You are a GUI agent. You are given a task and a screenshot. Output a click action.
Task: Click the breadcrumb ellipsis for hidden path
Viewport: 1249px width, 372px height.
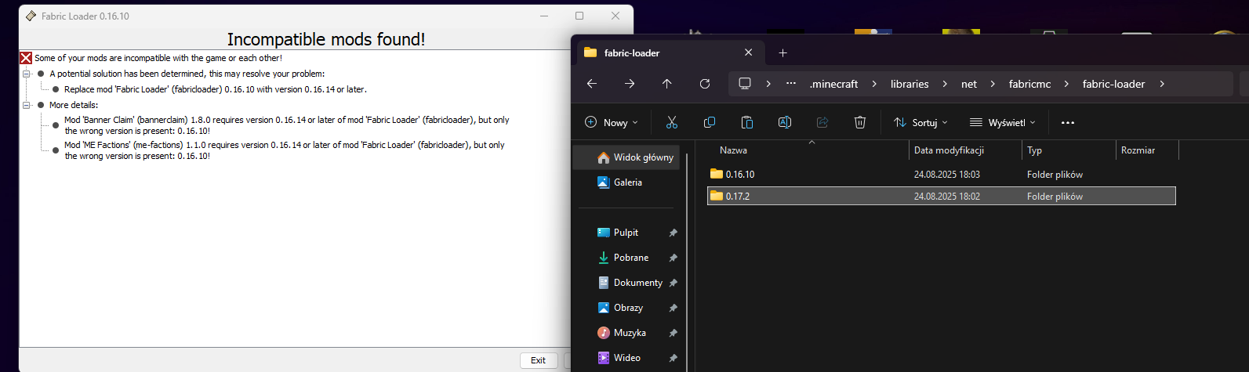[791, 84]
